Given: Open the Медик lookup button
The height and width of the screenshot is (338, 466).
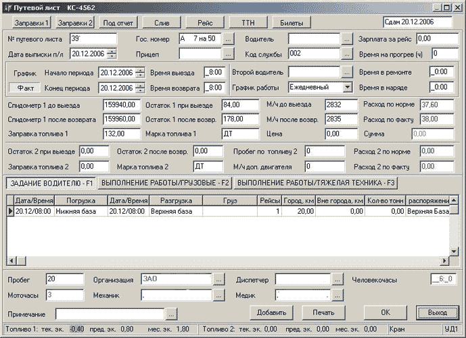Looking at the screenshot, I should point(337,295).
